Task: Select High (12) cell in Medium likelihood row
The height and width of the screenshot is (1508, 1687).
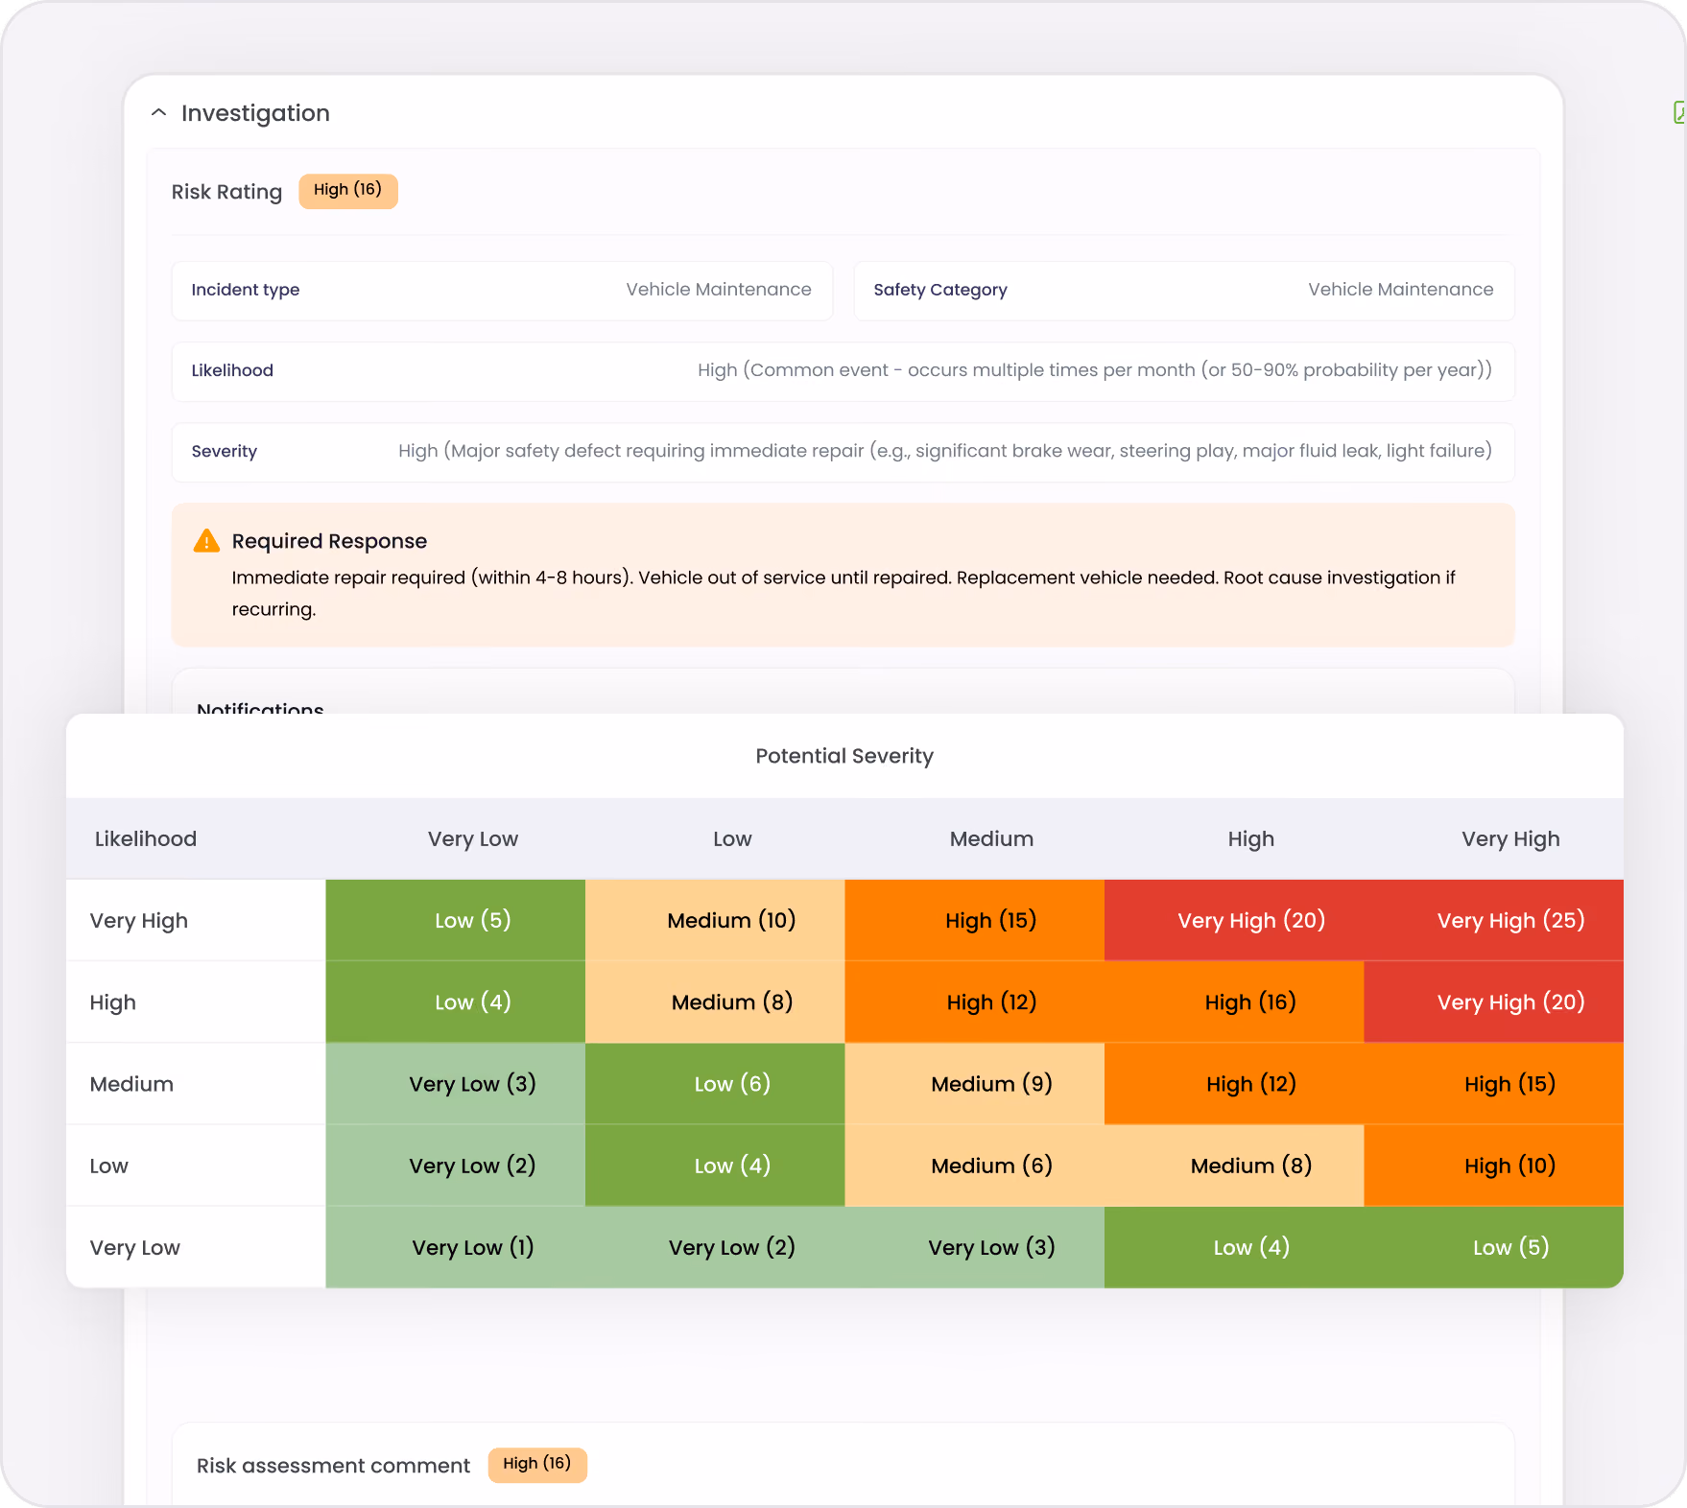Action: (1234, 1083)
